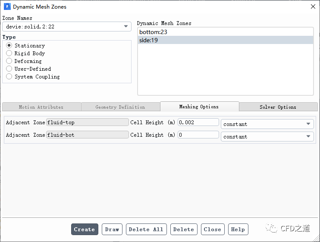Click the Delete All button

[x=146, y=229]
